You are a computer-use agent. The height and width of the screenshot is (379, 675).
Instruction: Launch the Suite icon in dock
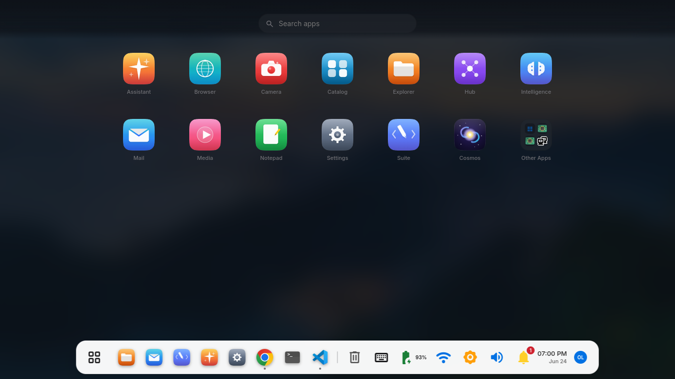(182, 357)
